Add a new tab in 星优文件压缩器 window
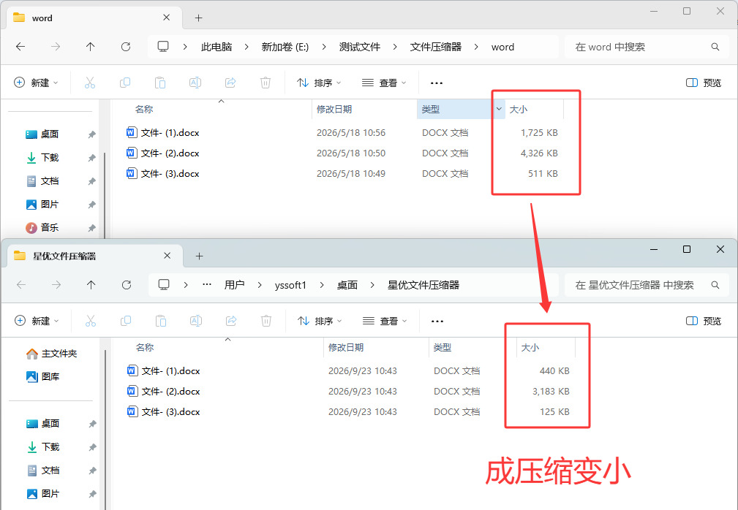Viewport: 738px width, 510px height. point(200,256)
